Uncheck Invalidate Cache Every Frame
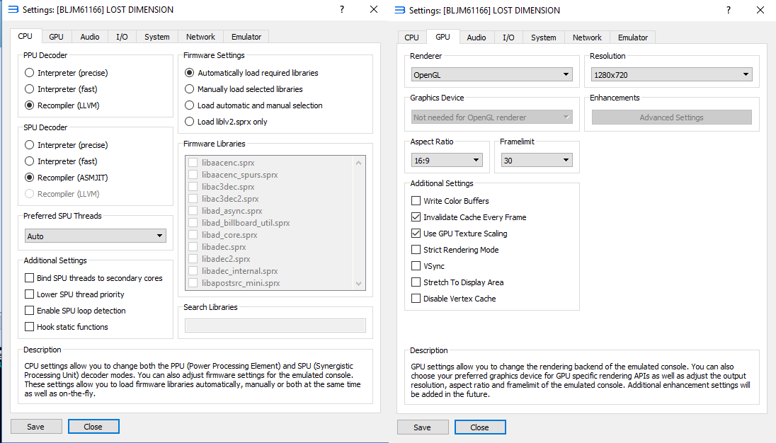Viewport: 776px width, 443px height. [416, 217]
